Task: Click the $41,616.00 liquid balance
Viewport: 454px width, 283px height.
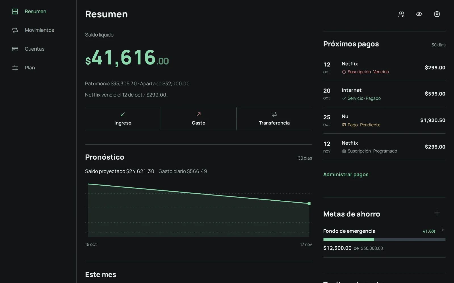Action: click(127, 57)
